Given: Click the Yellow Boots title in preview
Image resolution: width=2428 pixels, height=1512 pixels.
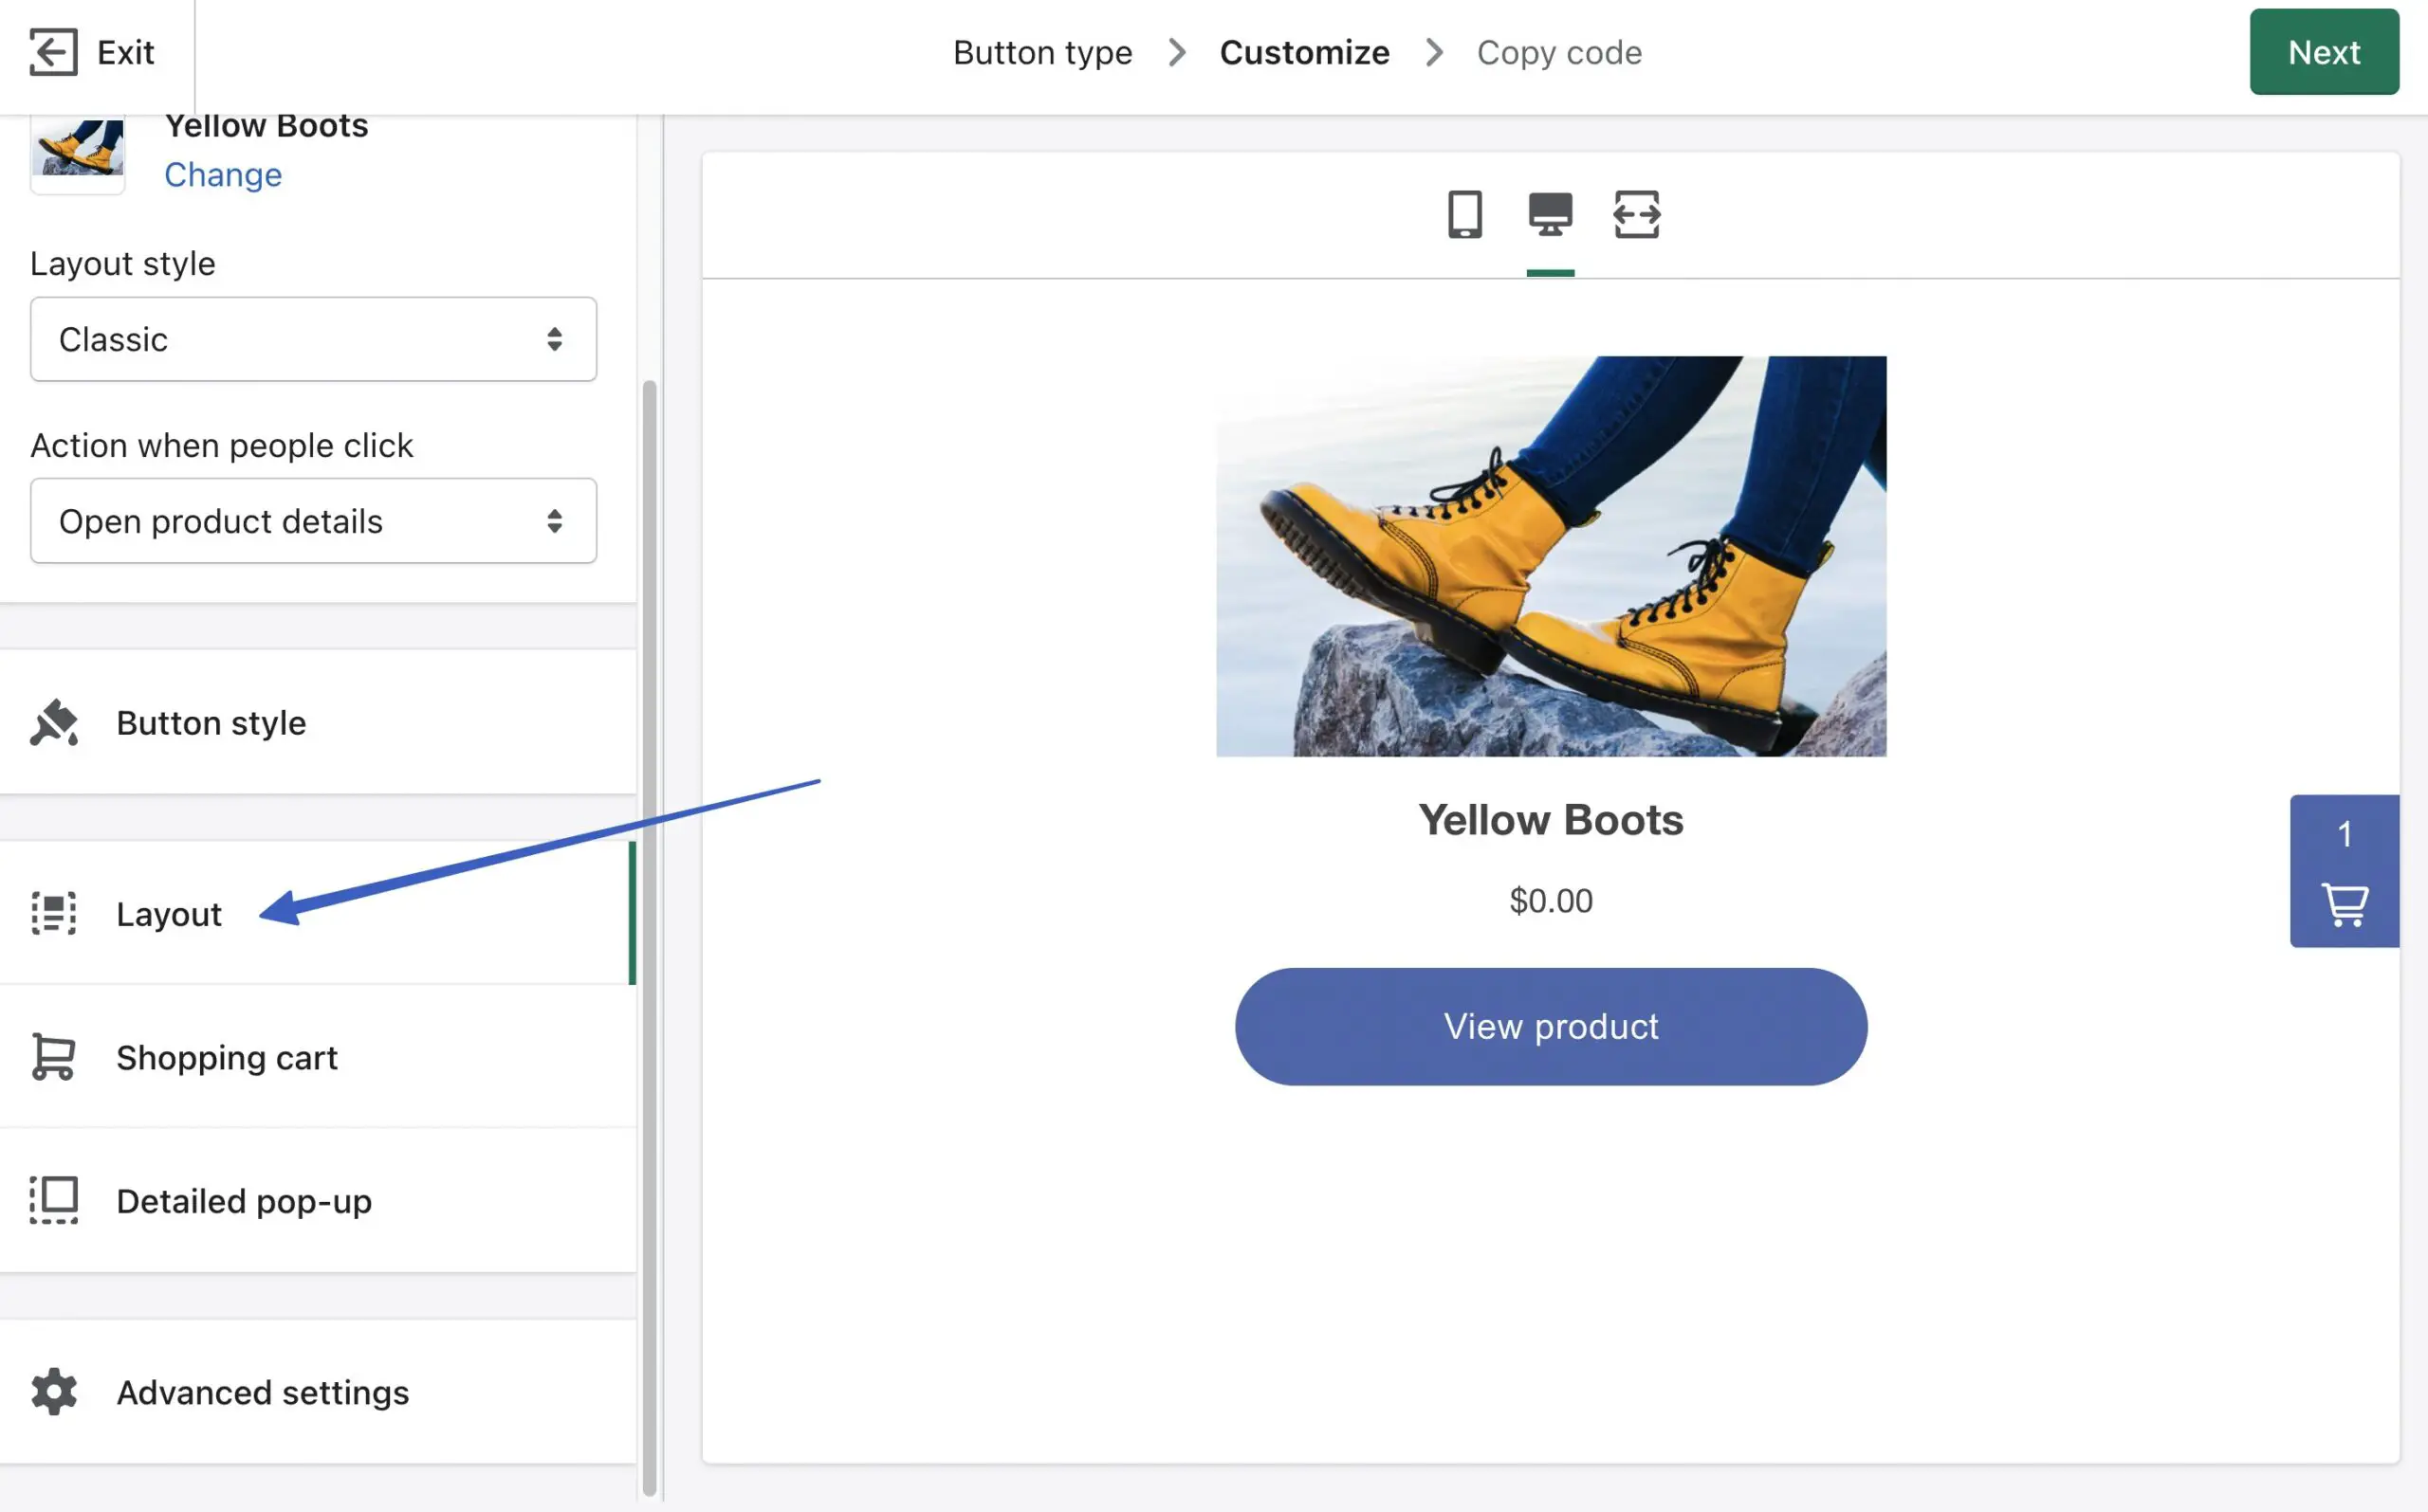Looking at the screenshot, I should pyautogui.click(x=1551, y=820).
